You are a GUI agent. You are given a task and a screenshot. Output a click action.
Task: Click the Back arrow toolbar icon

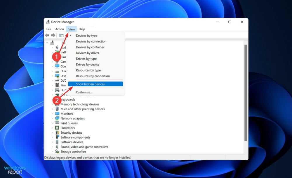47,35
